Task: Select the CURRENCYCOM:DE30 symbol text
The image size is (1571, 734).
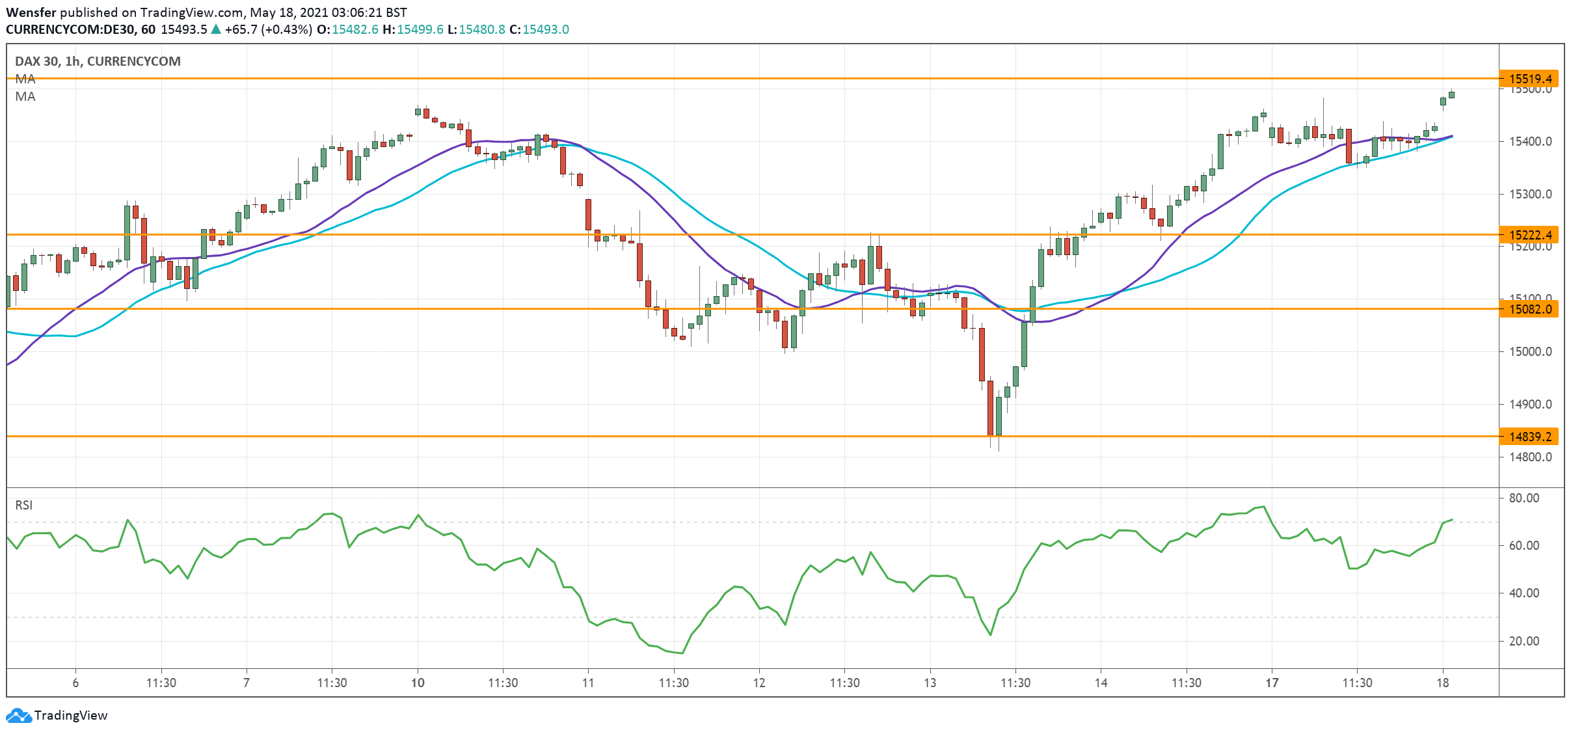Action: 70,29
